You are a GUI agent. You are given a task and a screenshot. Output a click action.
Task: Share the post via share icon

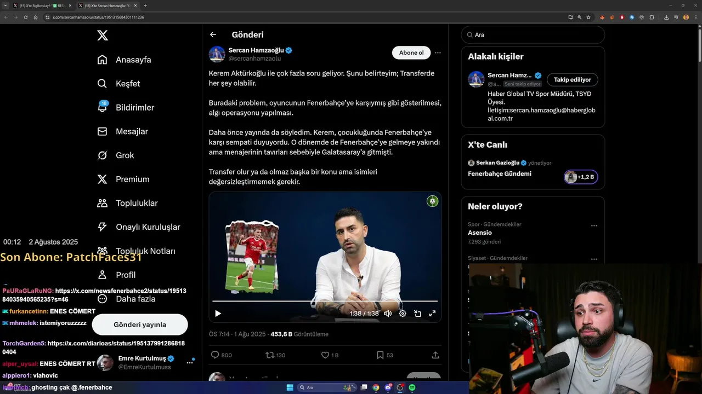[x=435, y=355]
